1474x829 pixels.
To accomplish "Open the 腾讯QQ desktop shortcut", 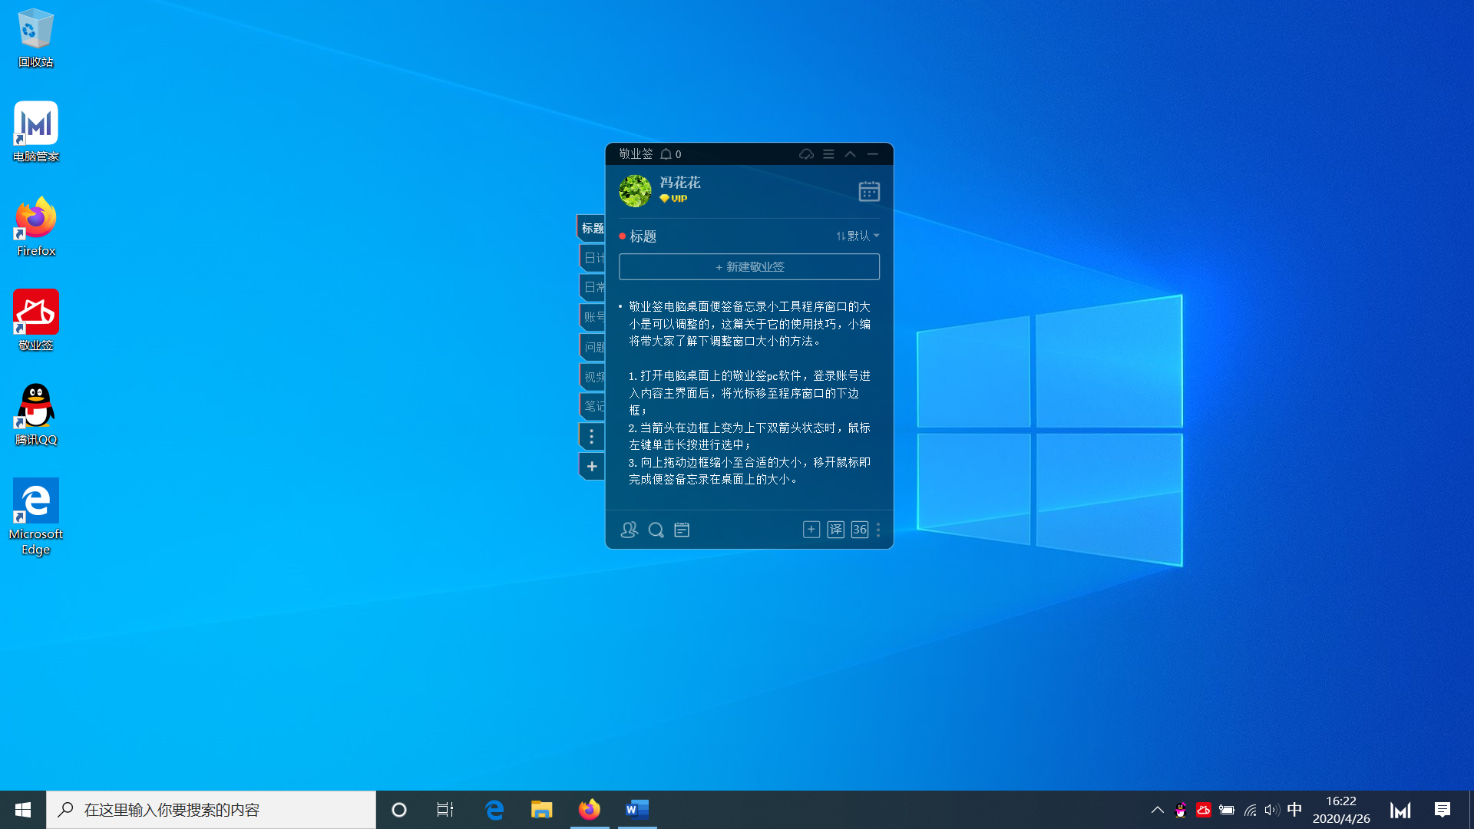I will coord(36,415).
